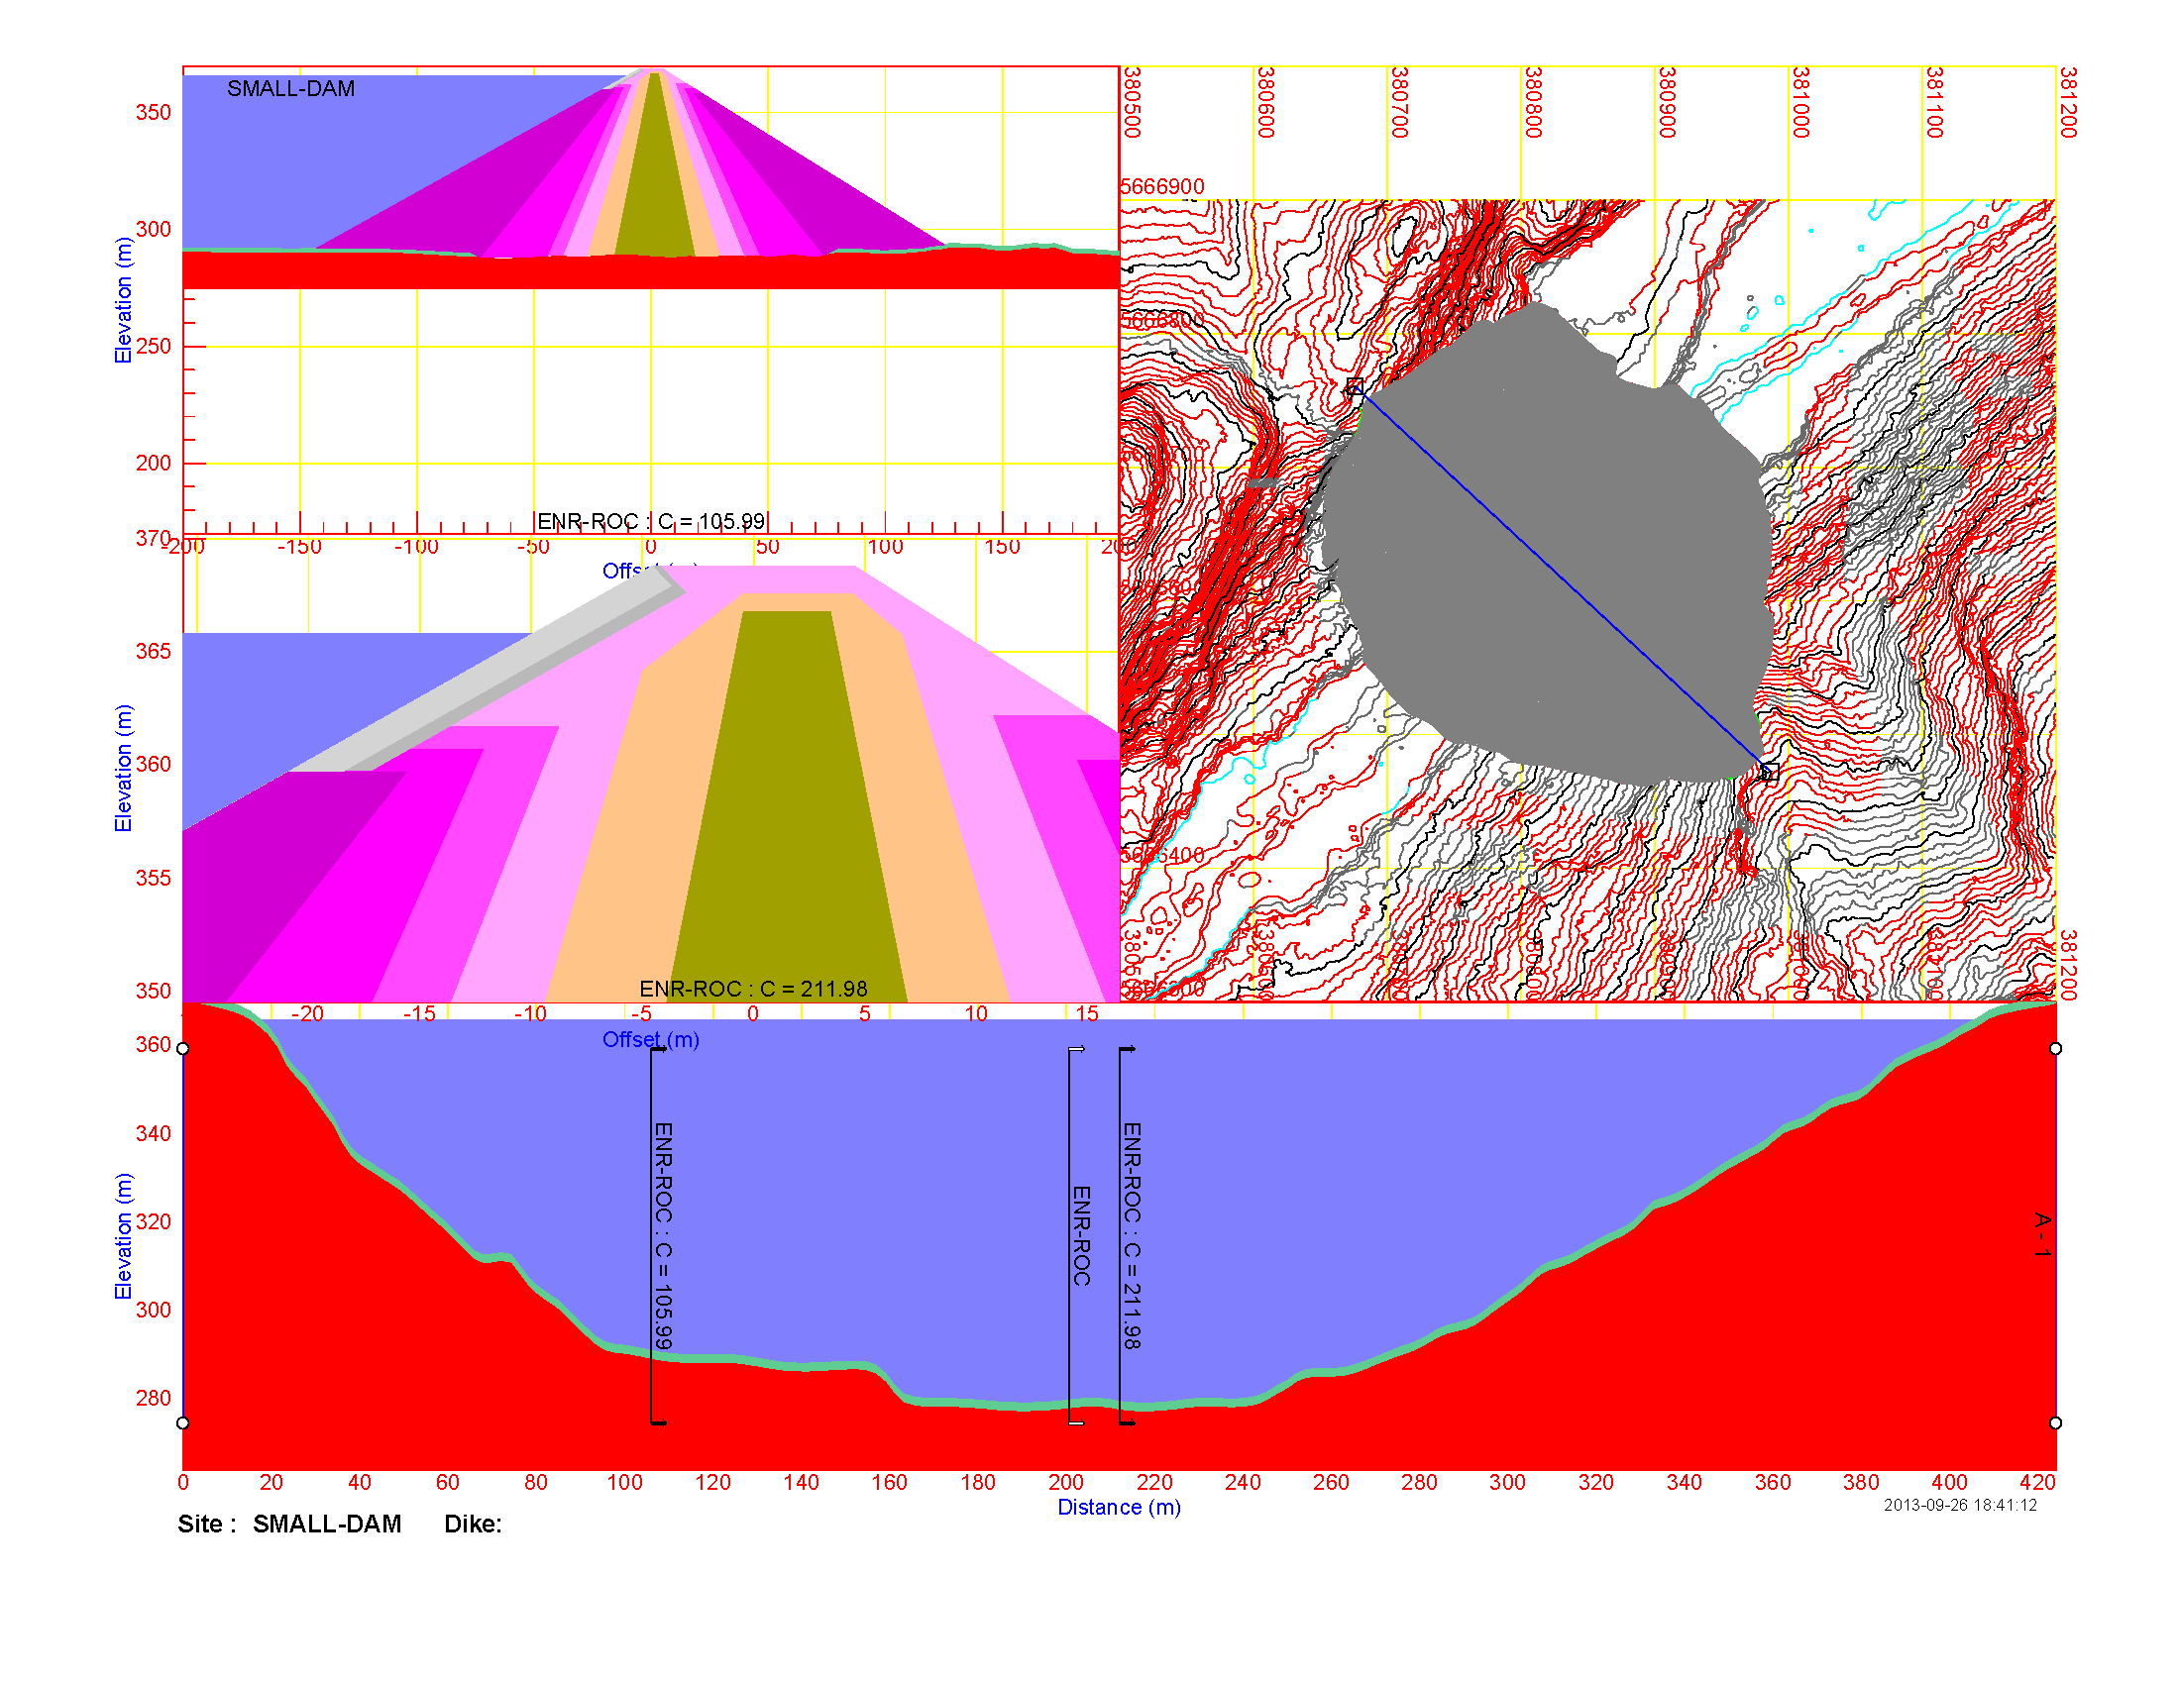Click the hollow arrow atop the ENR-ROC section line
2180x1684 pixels.
pos(1076,1049)
